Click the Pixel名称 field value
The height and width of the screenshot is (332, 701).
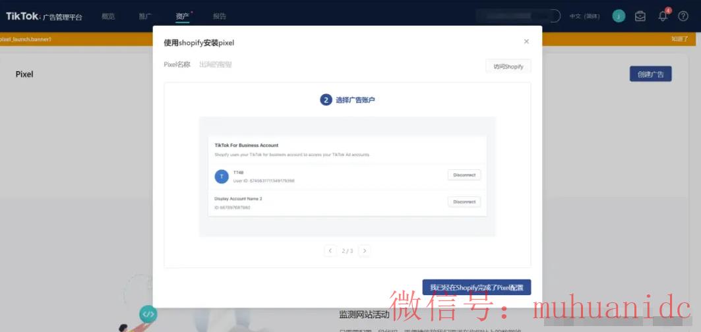pyautogui.click(x=216, y=65)
